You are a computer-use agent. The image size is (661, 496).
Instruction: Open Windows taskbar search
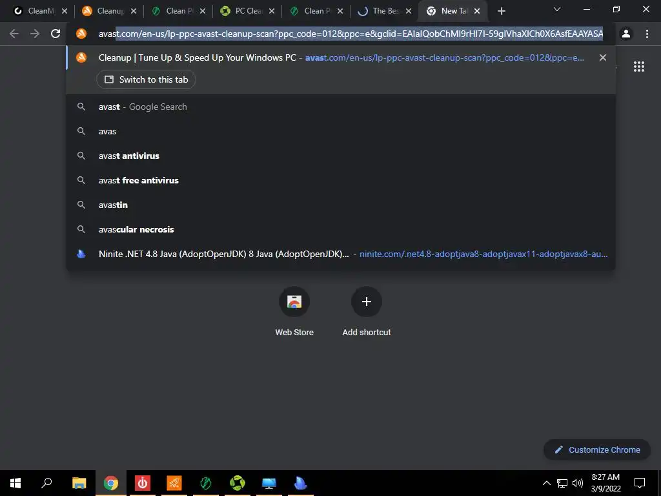tap(46, 483)
